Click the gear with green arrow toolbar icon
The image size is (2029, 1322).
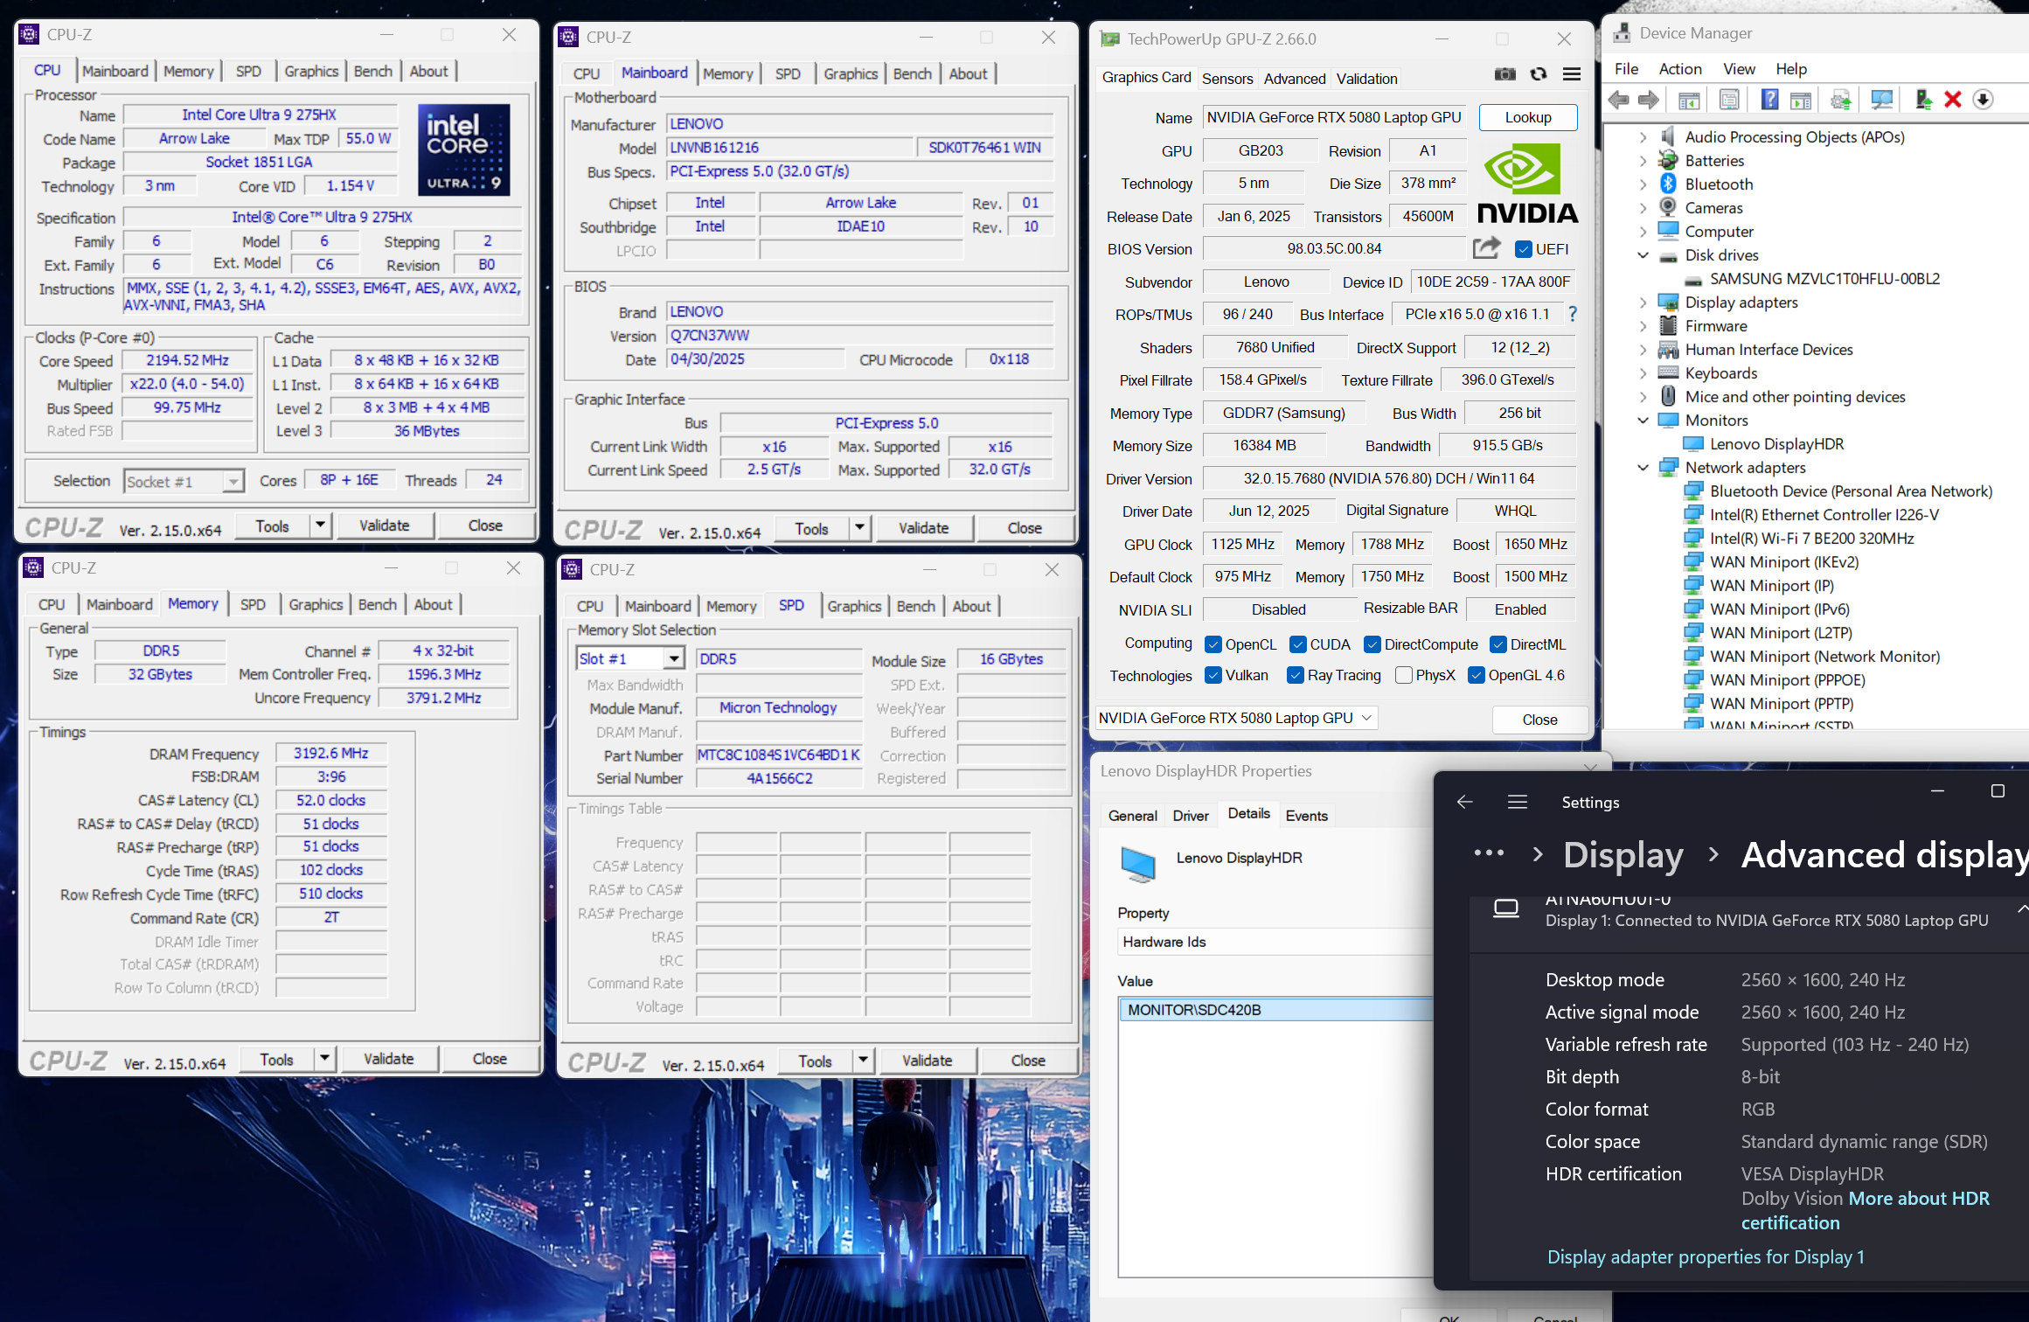[x=1841, y=101]
